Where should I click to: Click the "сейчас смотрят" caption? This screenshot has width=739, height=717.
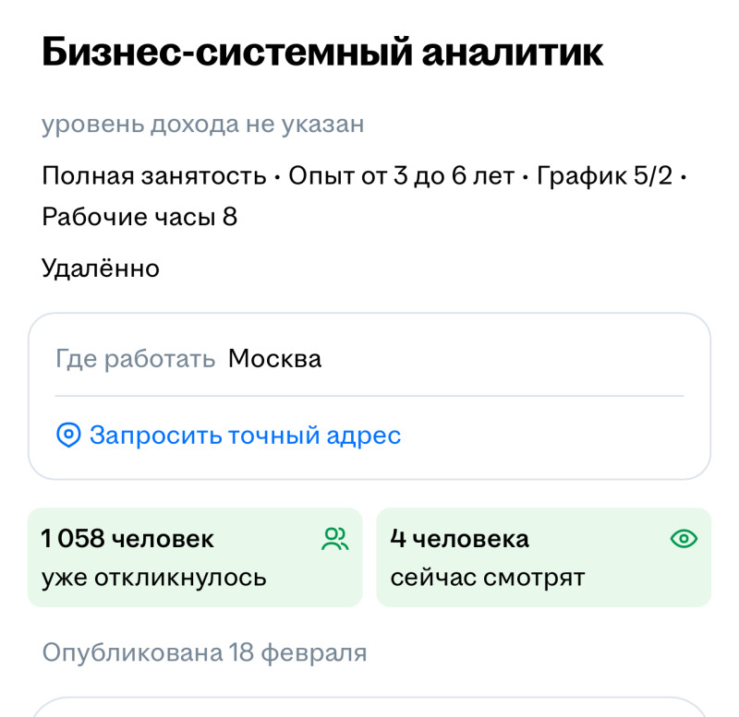click(488, 578)
